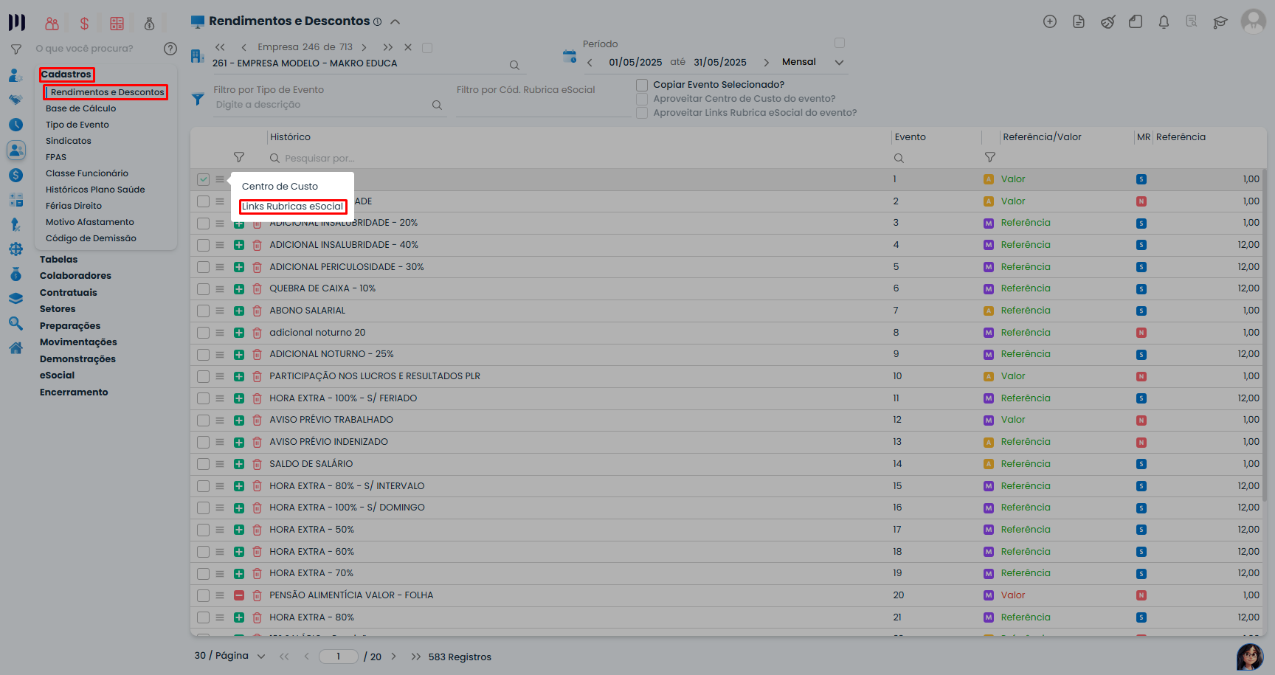Click the add plus circle icon in header
Viewport: 1275px width, 675px height.
pyautogui.click(x=1050, y=21)
